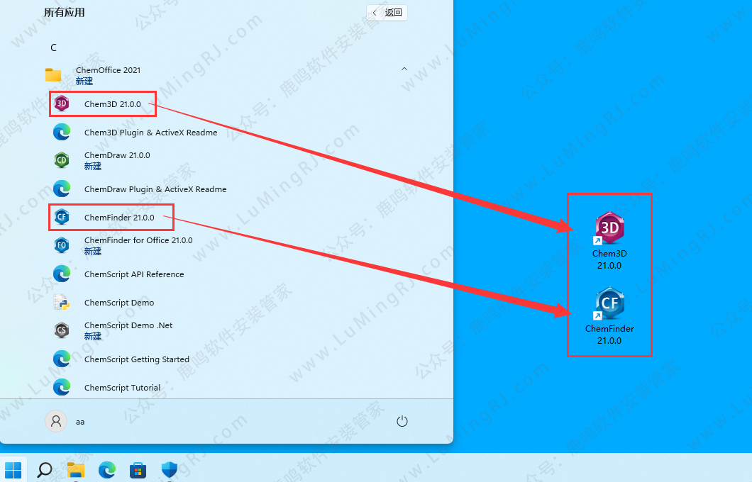This screenshot has height=482, width=752.
Task: Open Microsoft Store from taskbar
Action: pyautogui.click(x=138, y=470)
